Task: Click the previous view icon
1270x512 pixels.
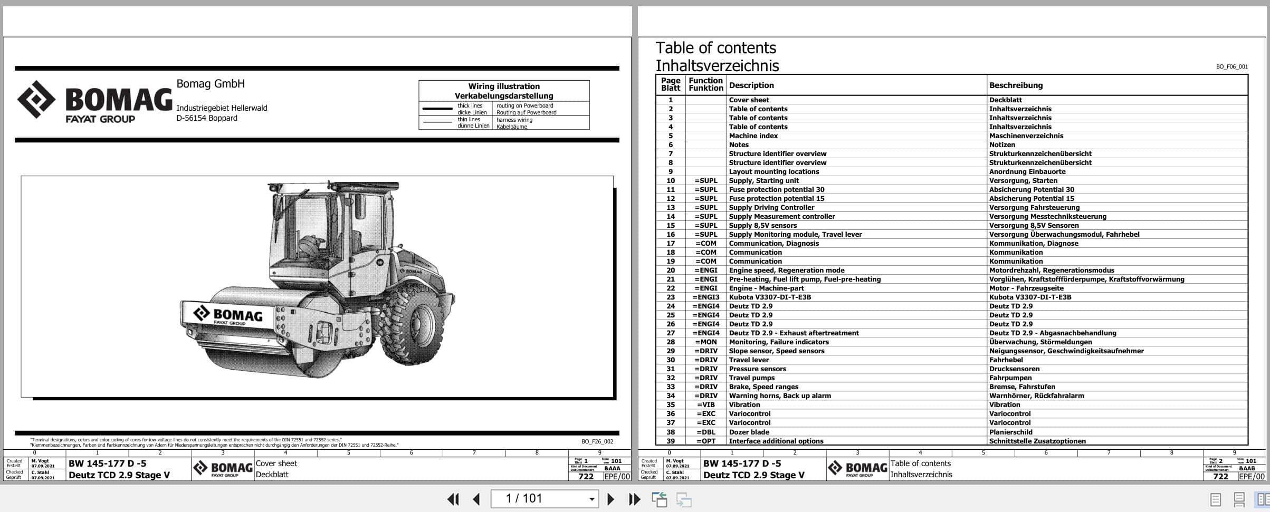Action: tap(659, 499)
